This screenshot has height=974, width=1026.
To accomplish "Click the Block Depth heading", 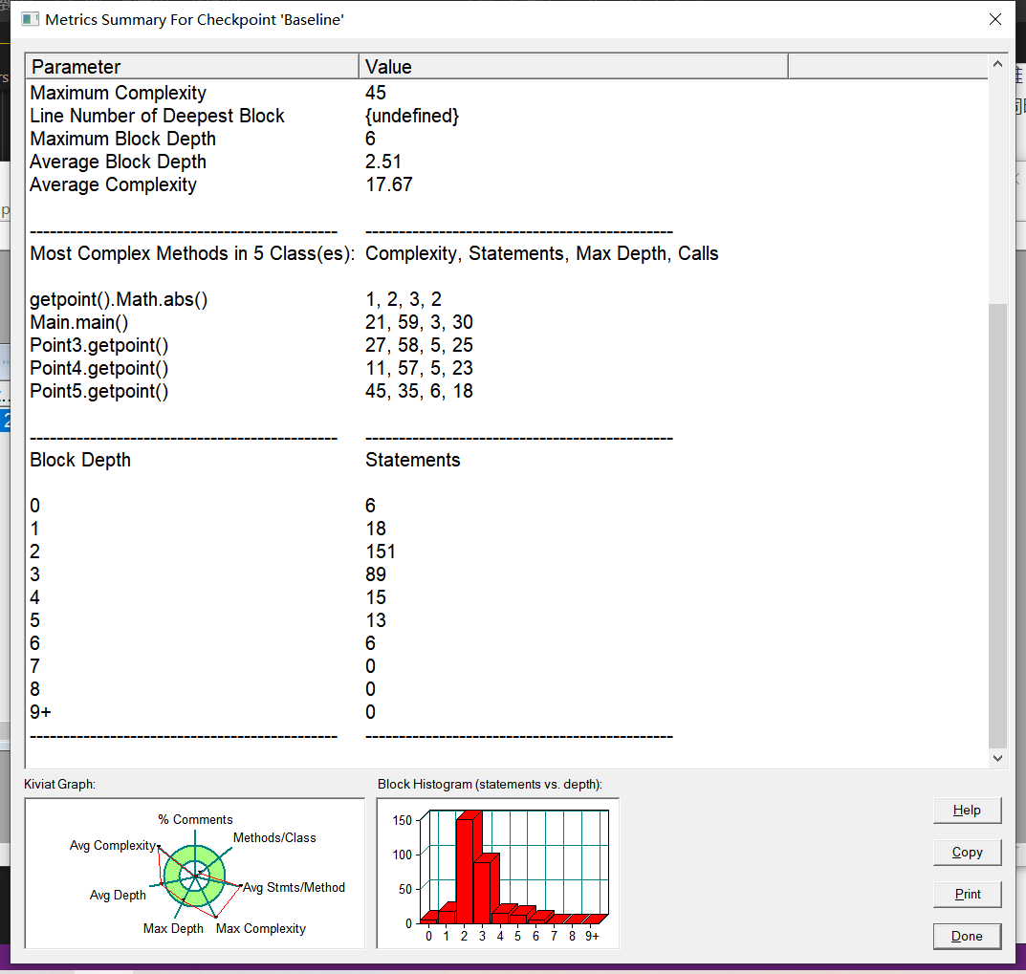I will pyautogui.click(x=80, y=460).
